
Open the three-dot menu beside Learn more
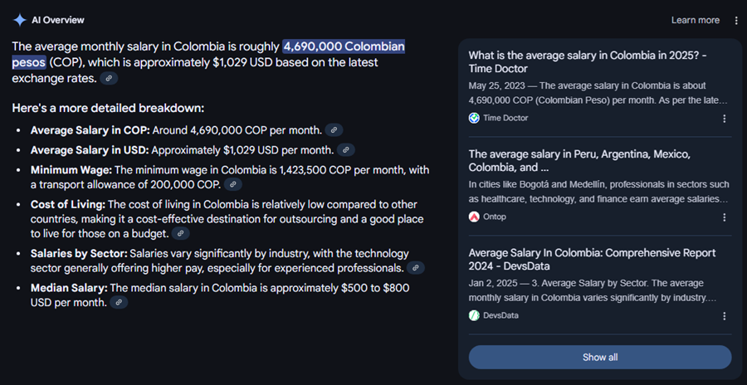[x=736, y=20]
